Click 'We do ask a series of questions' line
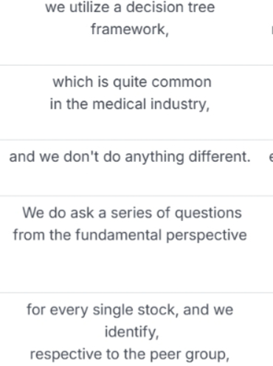 (132, 213)
